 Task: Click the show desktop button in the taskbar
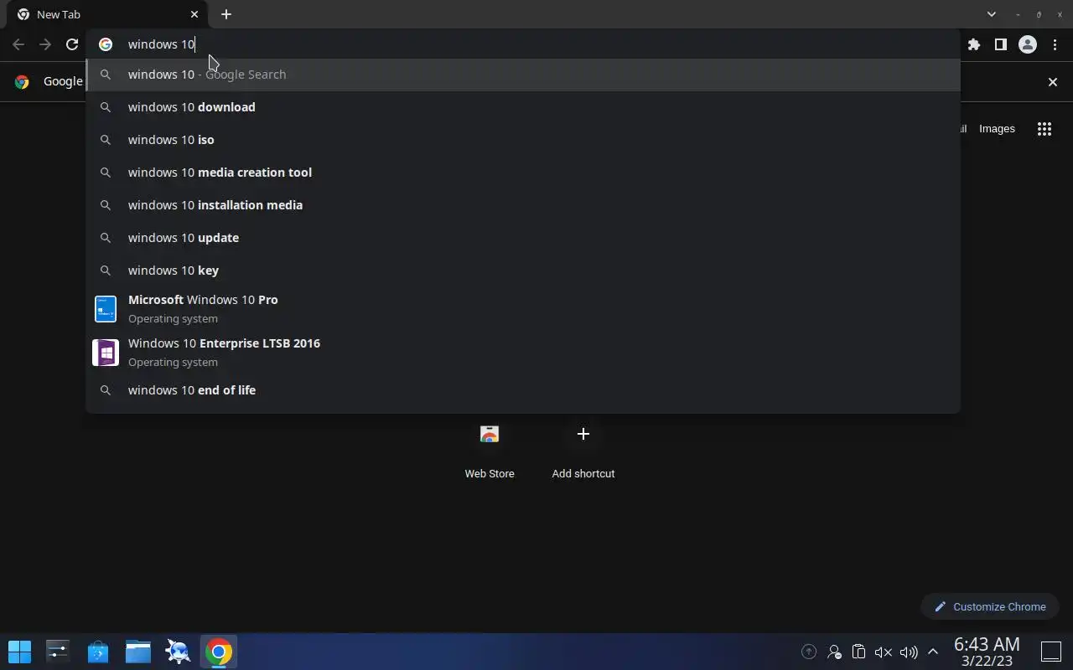[x=1051, y=652]
